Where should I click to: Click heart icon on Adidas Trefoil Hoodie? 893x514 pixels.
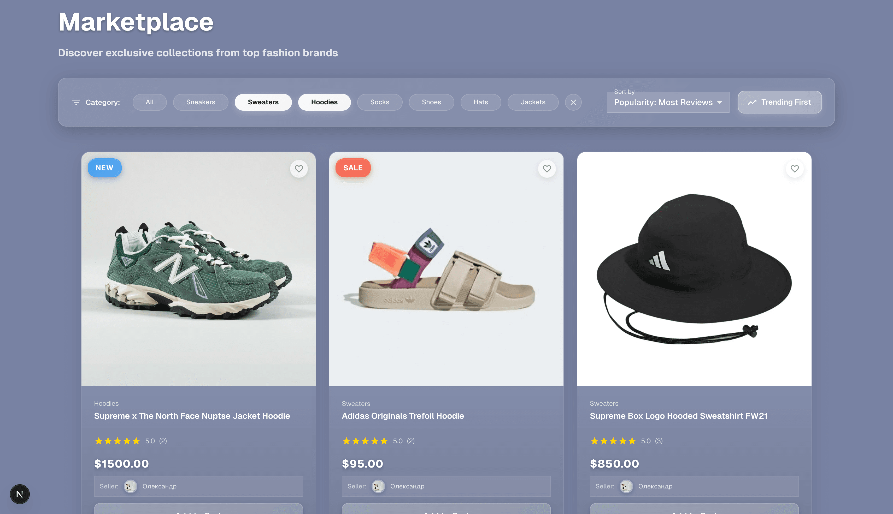(547, 169)
